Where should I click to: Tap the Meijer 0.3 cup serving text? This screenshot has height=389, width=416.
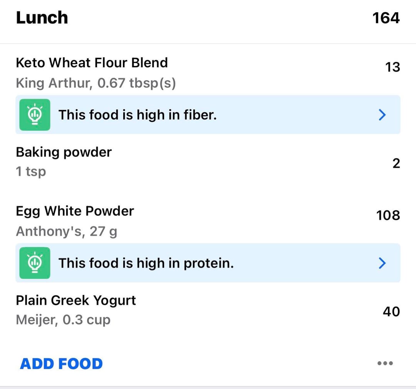point(63,320)
